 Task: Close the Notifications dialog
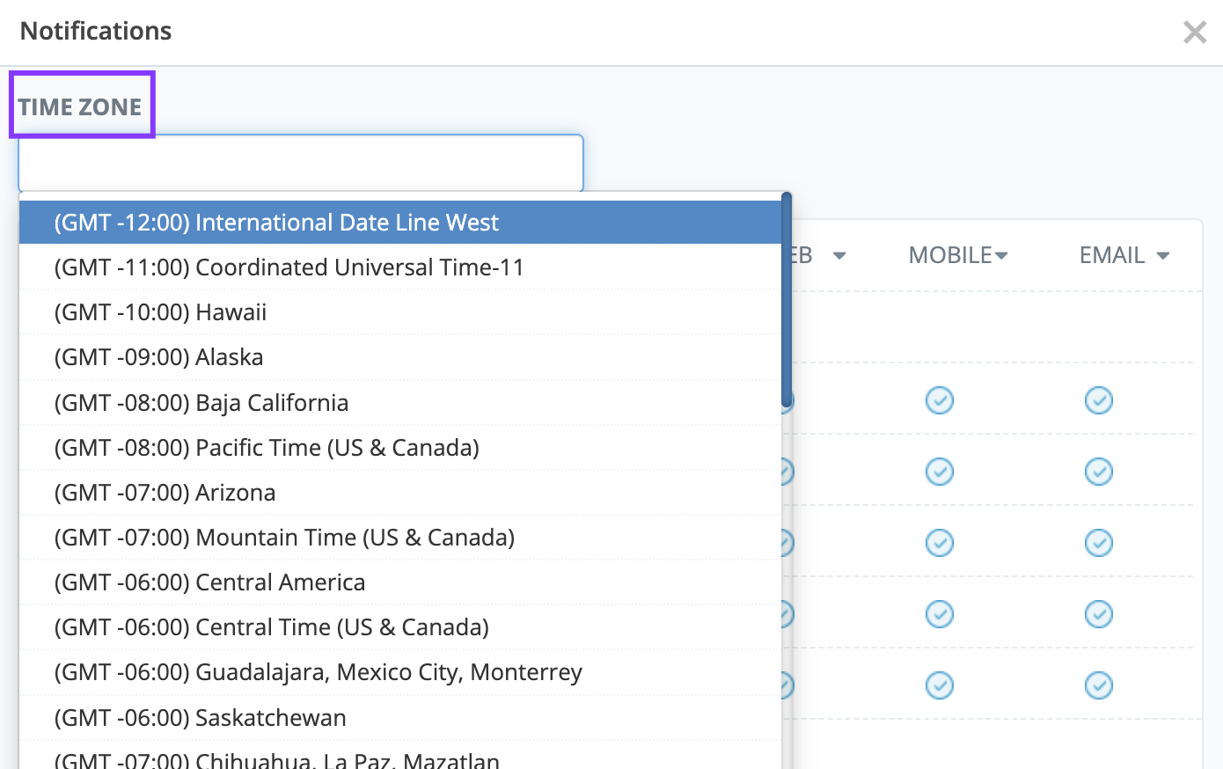pos(1195,33)
